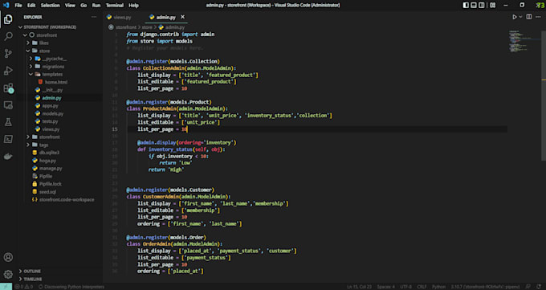Image resolution: width=546 pixels, height=290 pixels.
Task: Toggle Secondary Side Bar layout button
Action: [482, 6]
